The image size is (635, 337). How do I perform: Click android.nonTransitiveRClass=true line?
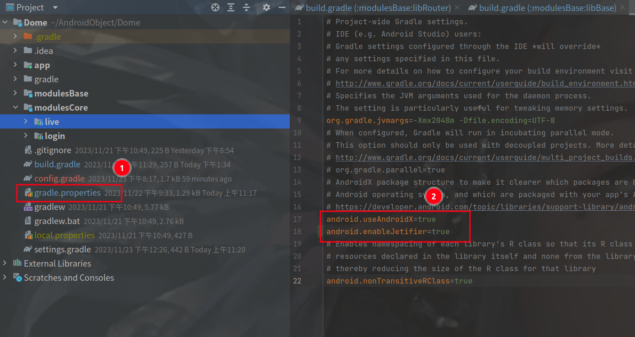coord(400,281)
